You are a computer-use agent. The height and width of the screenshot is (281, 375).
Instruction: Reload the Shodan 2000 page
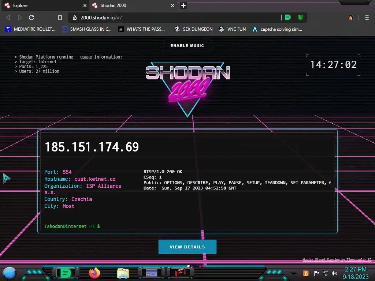coord(31,18)
